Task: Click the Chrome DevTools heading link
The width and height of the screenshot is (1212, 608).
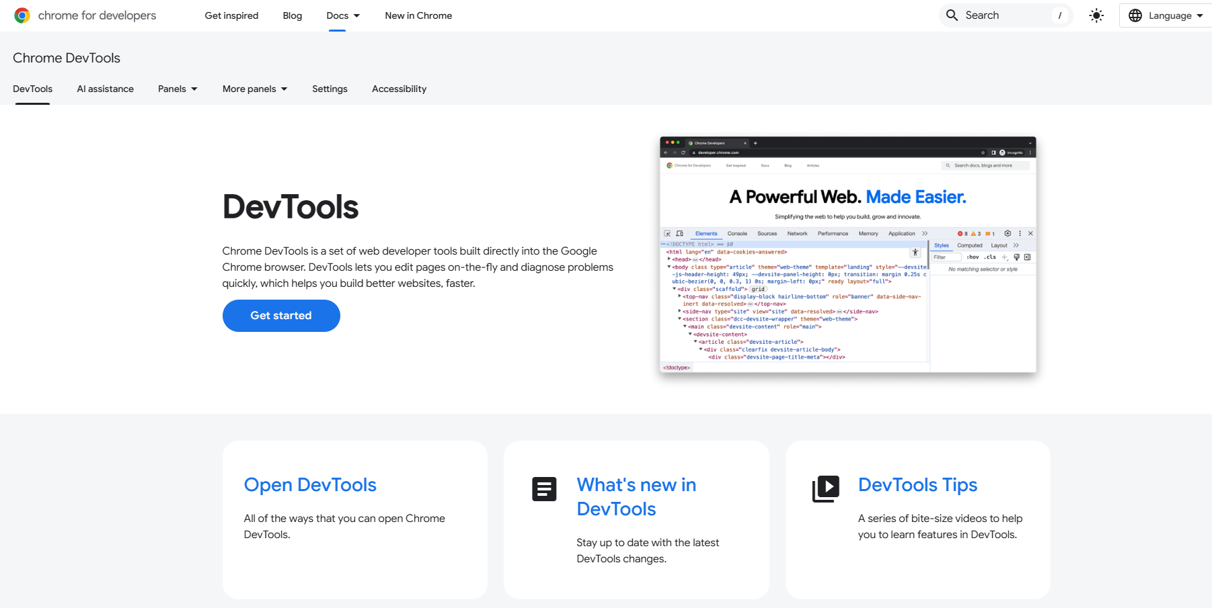Action: pos(67,58)
